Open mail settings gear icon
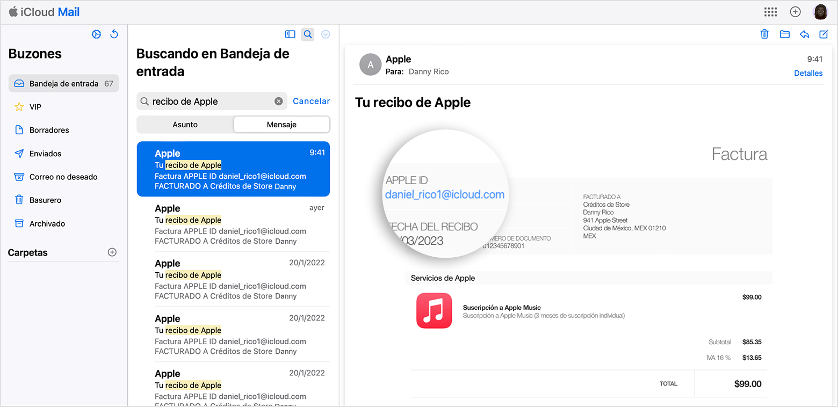 pos(97,34)
